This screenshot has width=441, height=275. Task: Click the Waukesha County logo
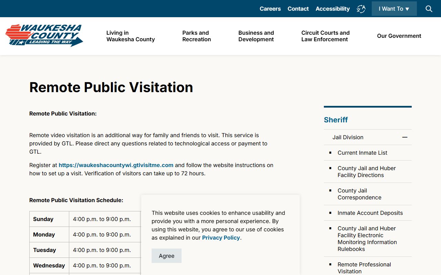(x=44, y=35)
